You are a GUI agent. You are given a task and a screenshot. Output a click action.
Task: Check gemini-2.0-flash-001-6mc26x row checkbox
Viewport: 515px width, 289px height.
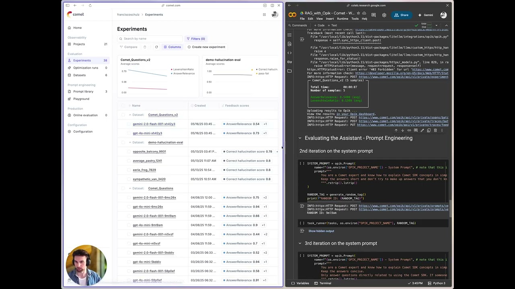pyautogui.click(x=129, y=197)
